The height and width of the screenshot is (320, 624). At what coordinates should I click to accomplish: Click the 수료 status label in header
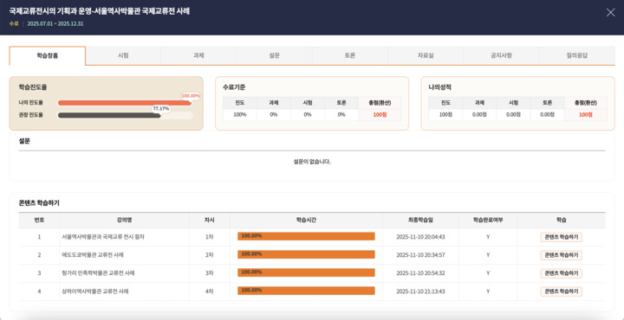pyautogui.click(x=14, y=24)
